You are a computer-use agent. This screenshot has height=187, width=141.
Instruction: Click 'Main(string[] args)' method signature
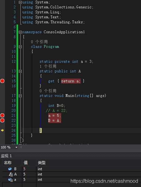click(x=86, y=96)
